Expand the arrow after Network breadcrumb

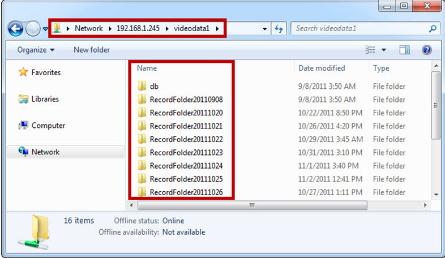[x=110, y=28]
